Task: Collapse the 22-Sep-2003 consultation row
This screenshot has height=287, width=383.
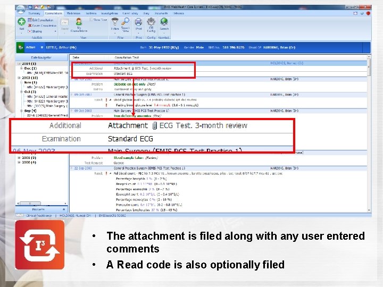Action: click(x=72, y=168)
